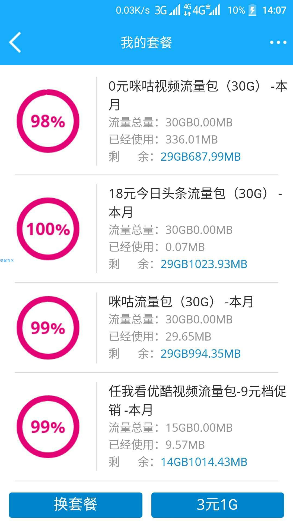Viewport: 293px width, 521px height.
Task: Click the 3元1G button
Action: click(218, 505)
